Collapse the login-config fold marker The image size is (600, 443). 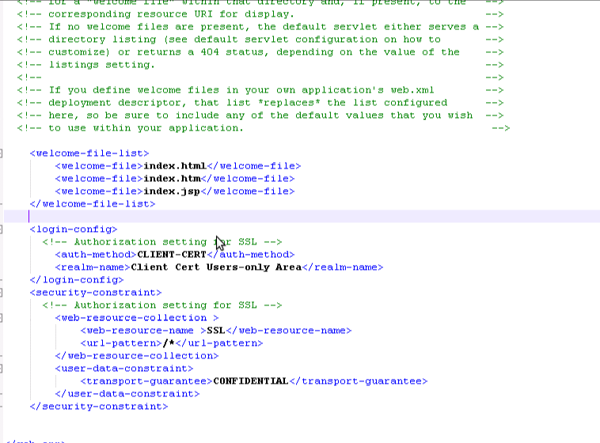(2, 229)
